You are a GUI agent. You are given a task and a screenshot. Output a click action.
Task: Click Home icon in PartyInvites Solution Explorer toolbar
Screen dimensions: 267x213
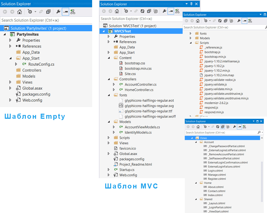coord(19,12)
